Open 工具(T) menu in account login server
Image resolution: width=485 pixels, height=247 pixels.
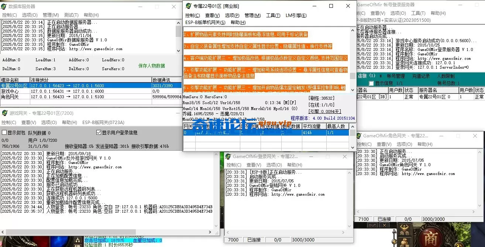[418, 13]
